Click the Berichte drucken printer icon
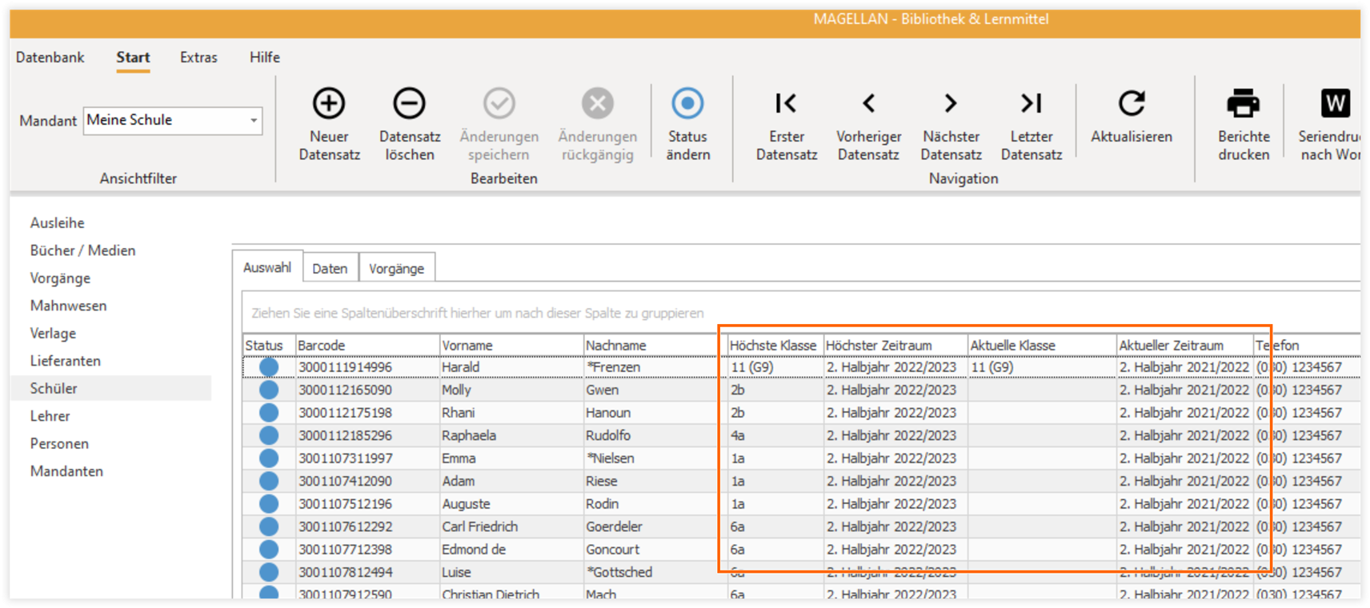 click(x=1243, y=103)
